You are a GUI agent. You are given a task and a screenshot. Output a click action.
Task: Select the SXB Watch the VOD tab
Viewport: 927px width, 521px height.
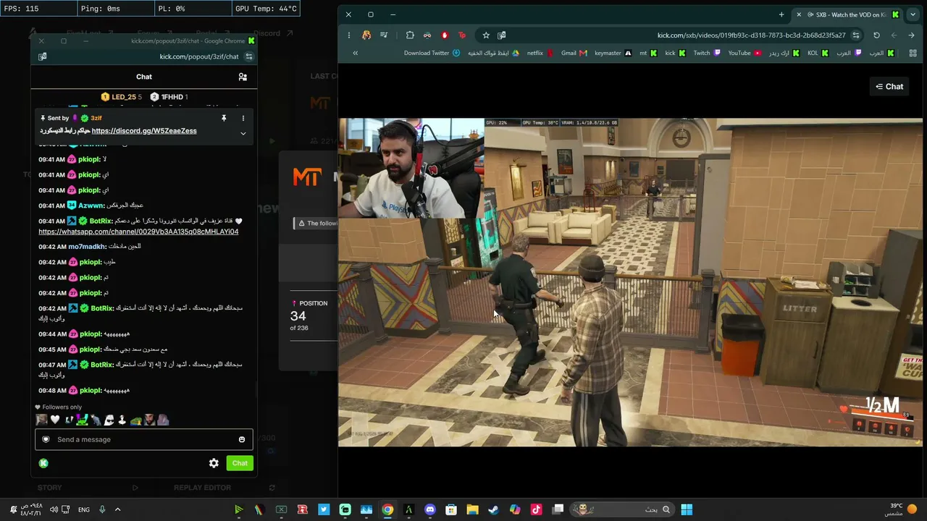847,14
